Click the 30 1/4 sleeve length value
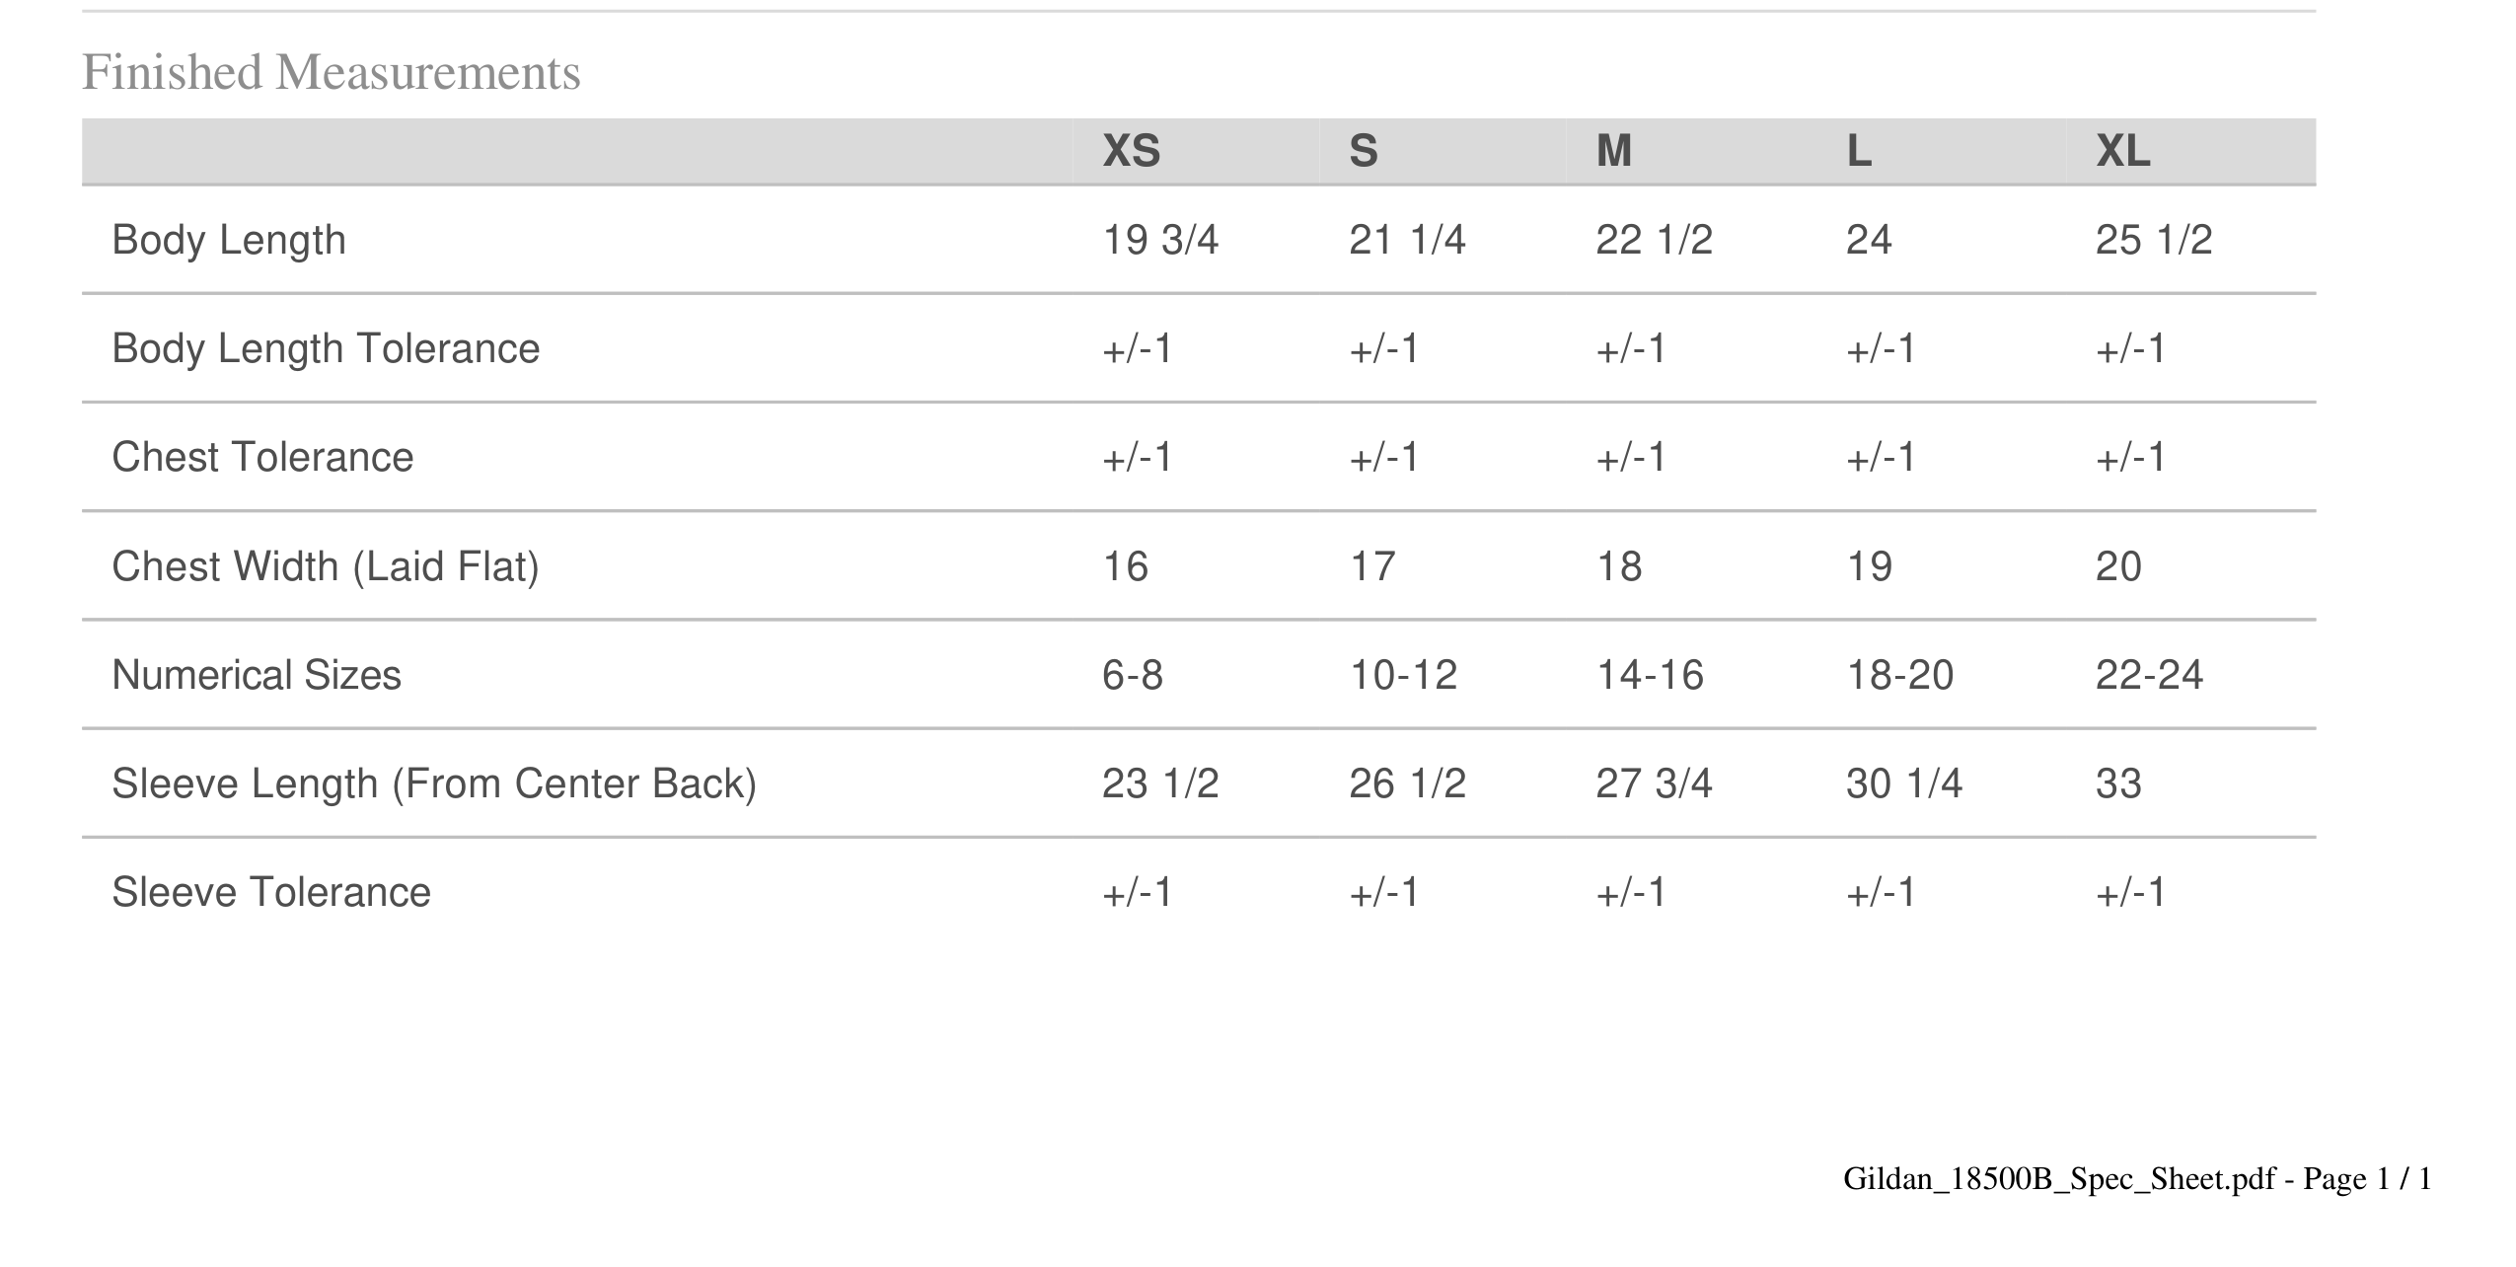The width and height of the screenshot is (2516, 1267). pos(1904,783)
